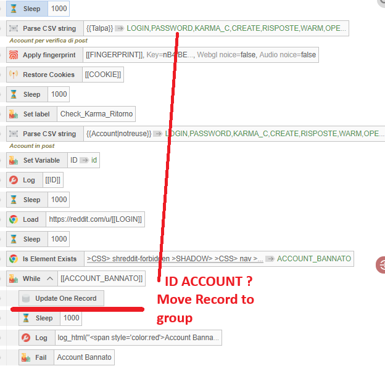
Task: Open the While action label
Action: pyautogui.click(x=31, y=279)
